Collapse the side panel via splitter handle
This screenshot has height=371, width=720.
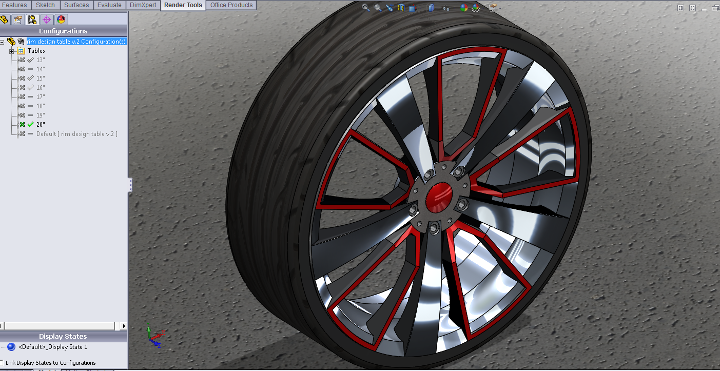point(130,185)
